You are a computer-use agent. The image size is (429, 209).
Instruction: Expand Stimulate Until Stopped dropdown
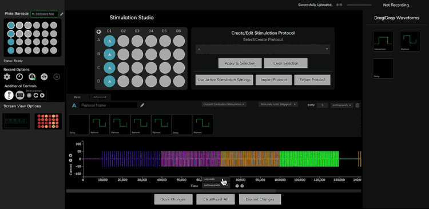(x=278, y=104)
